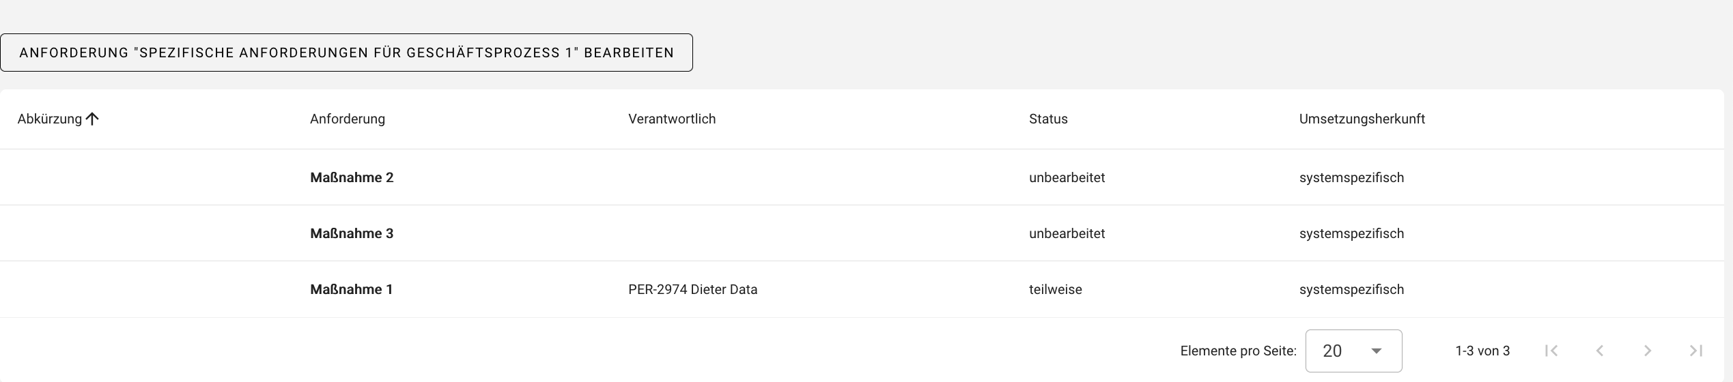Image resolution: width=1733 pixels, height=382 pixels.
Task: Go to first page pagination icon
Action: 1551,351
